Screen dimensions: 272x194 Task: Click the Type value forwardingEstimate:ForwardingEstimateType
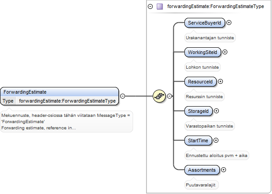pos(67,101)
